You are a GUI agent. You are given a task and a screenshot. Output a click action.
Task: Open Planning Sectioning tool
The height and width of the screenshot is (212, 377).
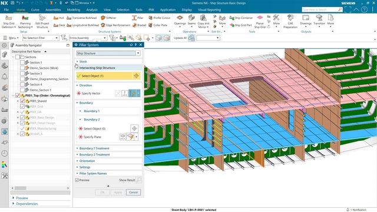click(x=25, y=22)
